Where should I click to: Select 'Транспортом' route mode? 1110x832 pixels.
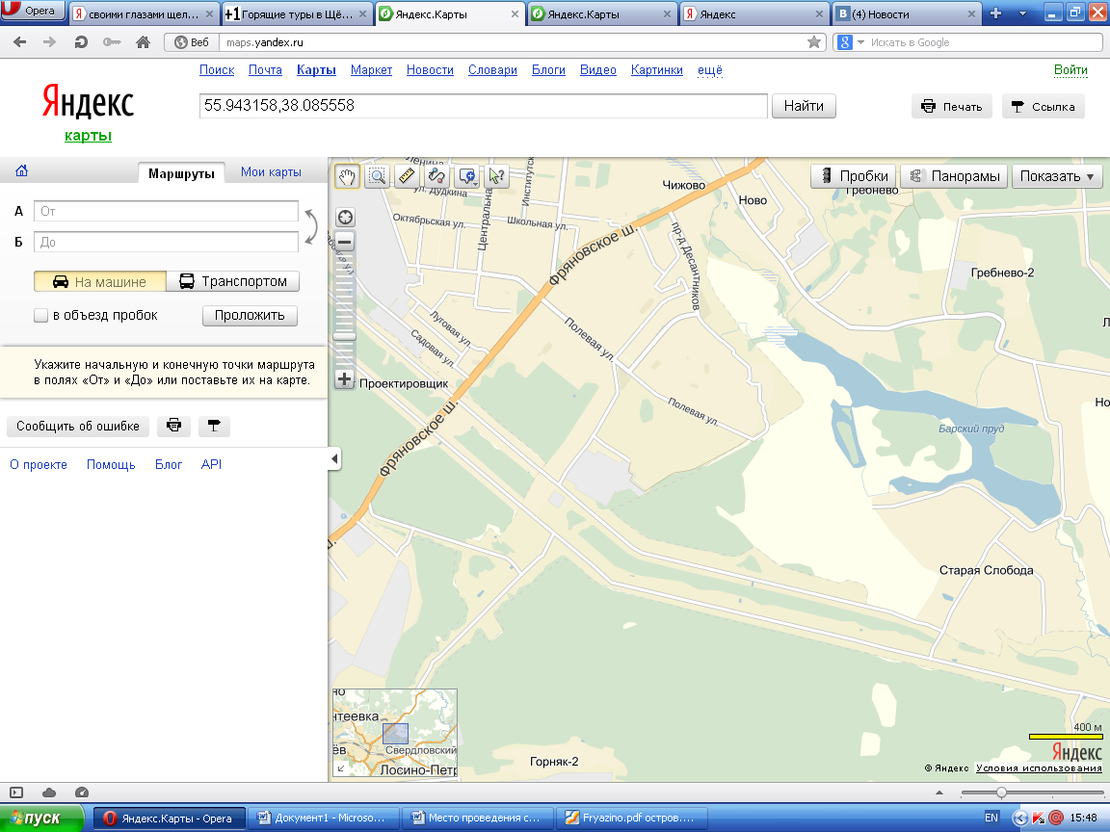(233, 281)
